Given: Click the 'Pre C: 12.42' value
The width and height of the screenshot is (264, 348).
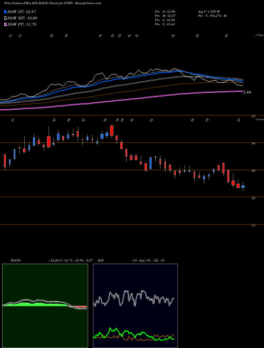Looking at the screenshot, I should [x=165, y=24].
